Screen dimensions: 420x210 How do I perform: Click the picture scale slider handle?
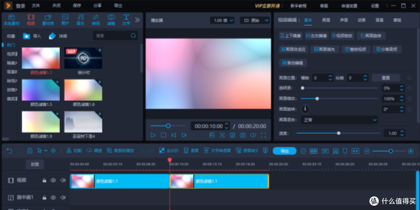[x=317, y=98]
